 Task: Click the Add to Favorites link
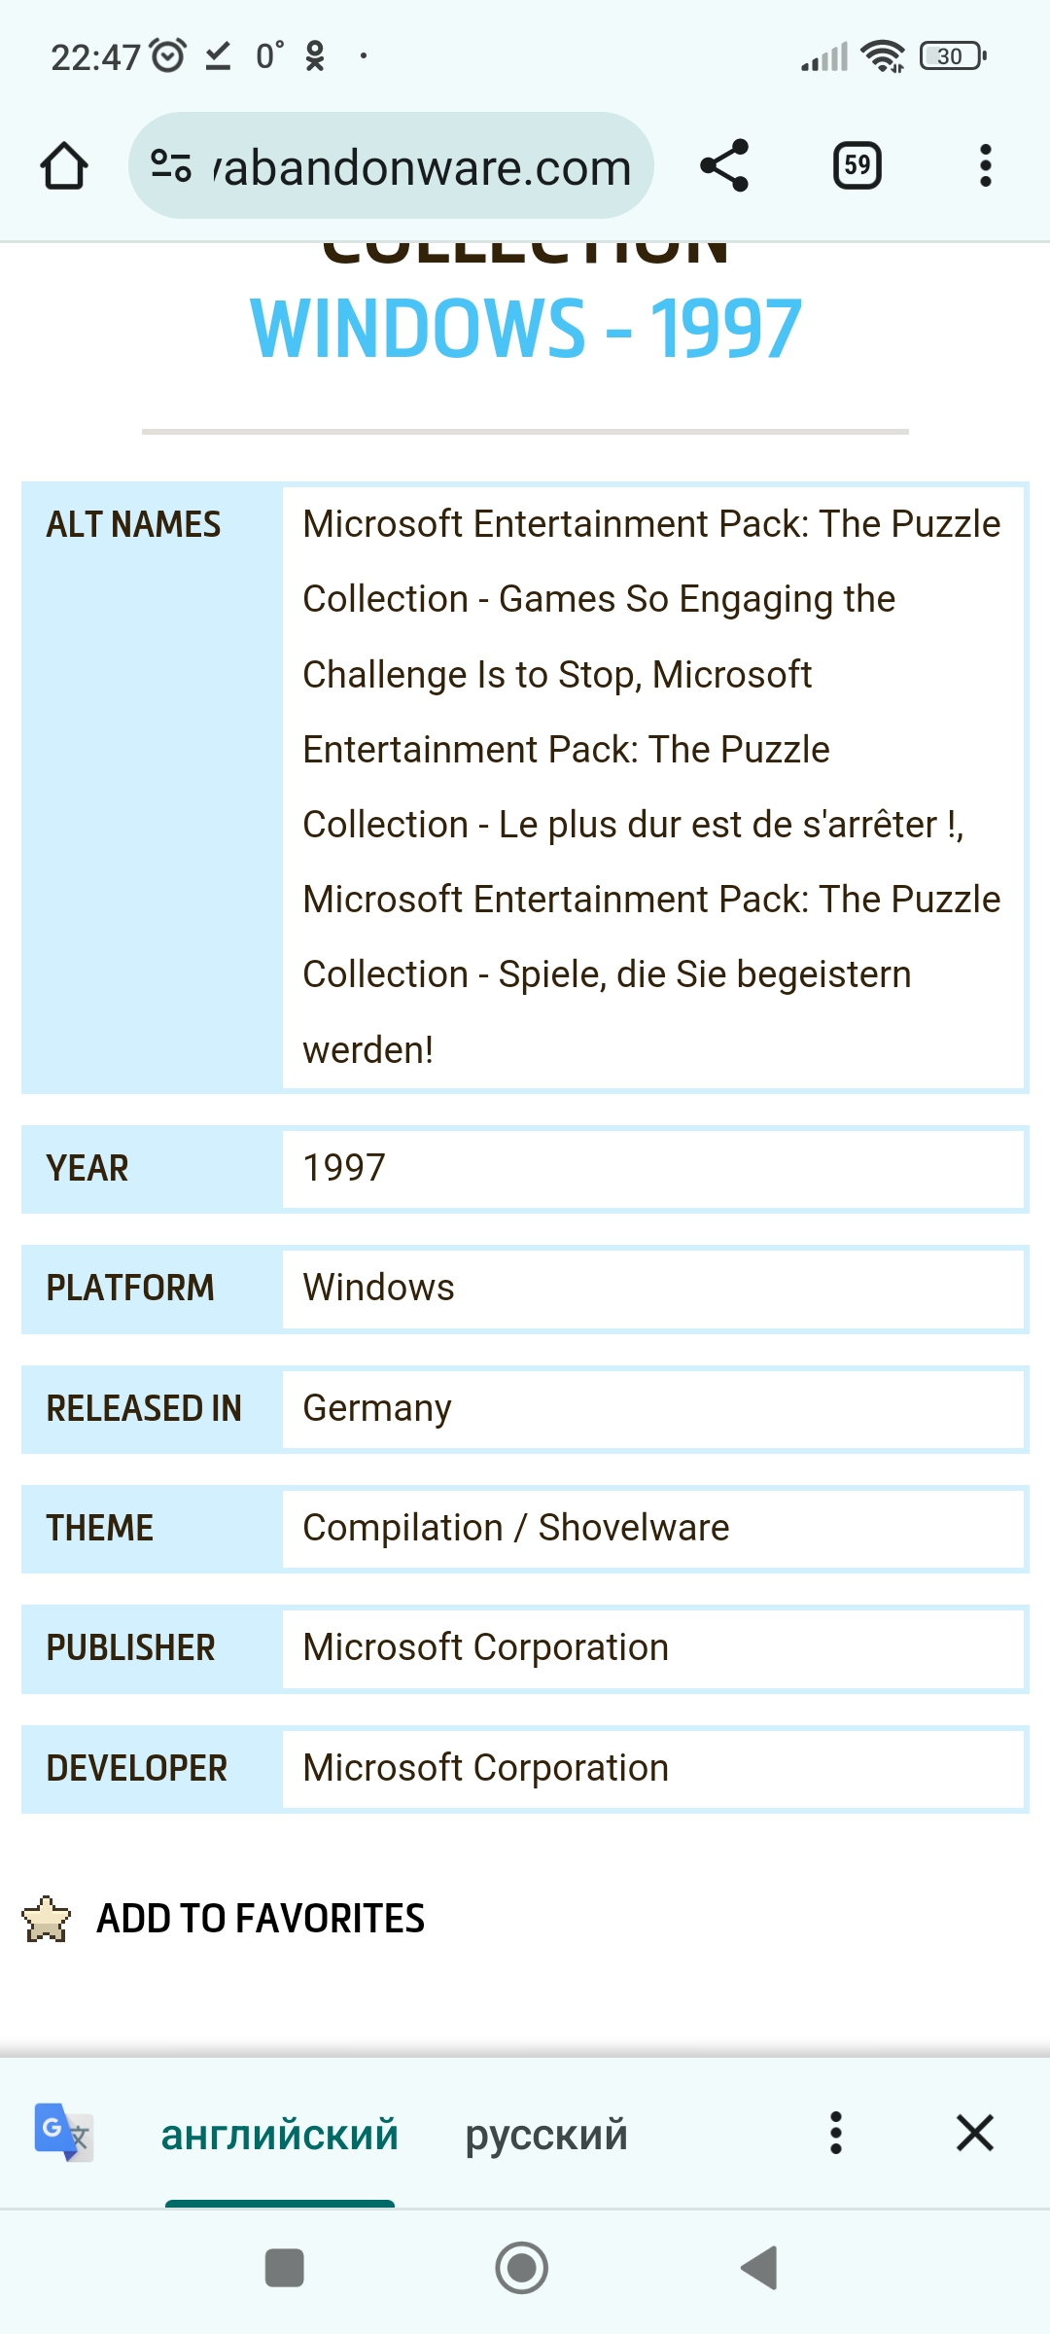click(261, 1919)
